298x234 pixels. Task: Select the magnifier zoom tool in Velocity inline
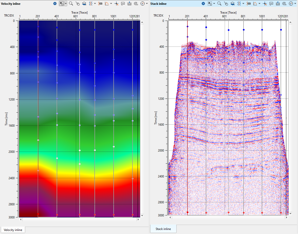pyautogui.click(x=71, y=4)
